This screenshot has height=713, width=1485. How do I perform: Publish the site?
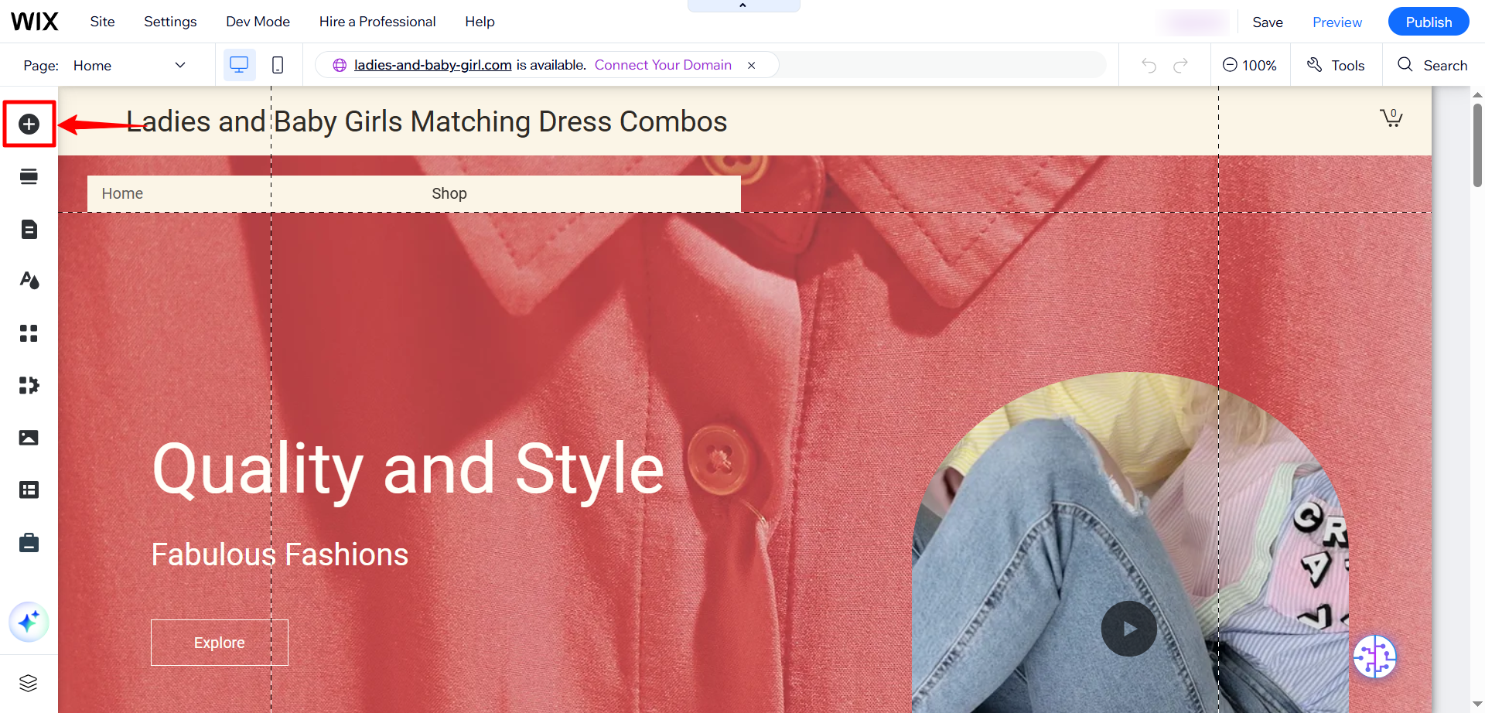tap(1429, 22)
